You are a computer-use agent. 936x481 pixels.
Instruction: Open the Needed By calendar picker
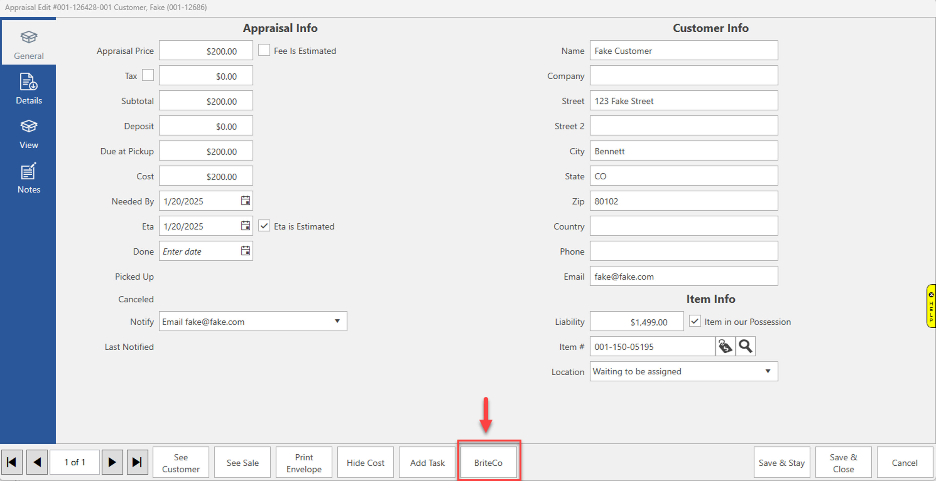point(245,201)
